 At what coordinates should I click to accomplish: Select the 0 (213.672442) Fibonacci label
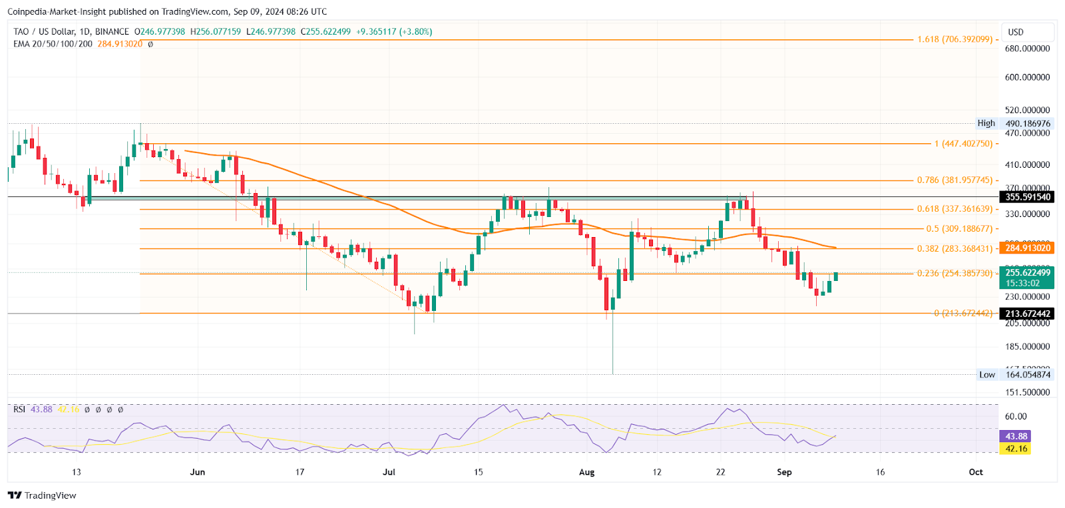(x=963, y=314)
